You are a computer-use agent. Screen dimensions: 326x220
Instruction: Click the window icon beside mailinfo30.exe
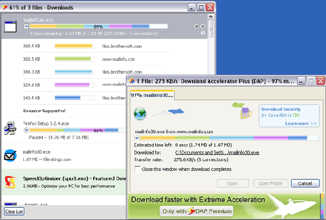tap(11, 27)
